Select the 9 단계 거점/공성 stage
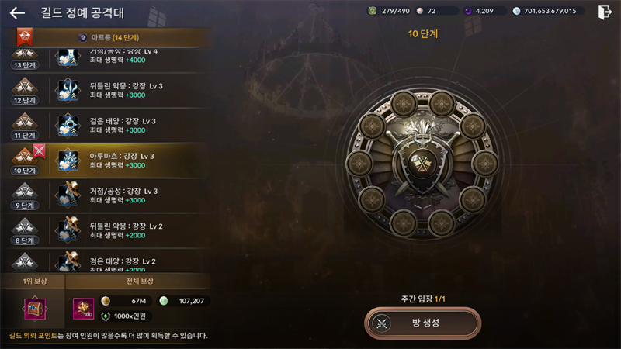Image resolution: width=621 pixels, height=349 pixels. [105, 195]
